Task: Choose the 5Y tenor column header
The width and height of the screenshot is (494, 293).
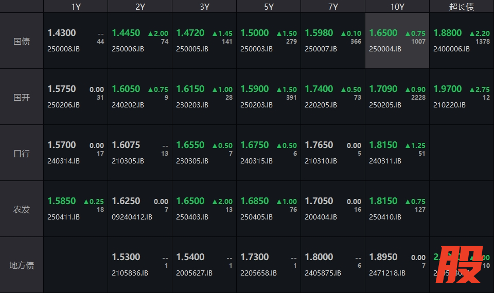Action: [x=268, y=7]
